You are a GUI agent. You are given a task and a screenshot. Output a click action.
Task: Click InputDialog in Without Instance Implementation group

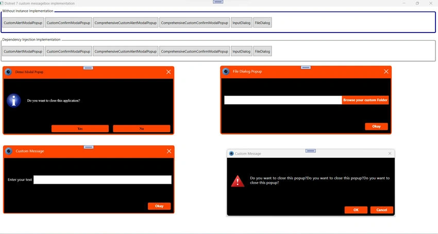click(241, 23)
